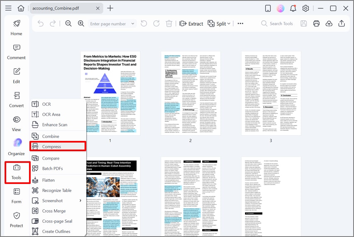Viewport: 354px width, 237px height.
Task: Select the second-row middle page thumbnail
Action: click(x=191, y=196)
